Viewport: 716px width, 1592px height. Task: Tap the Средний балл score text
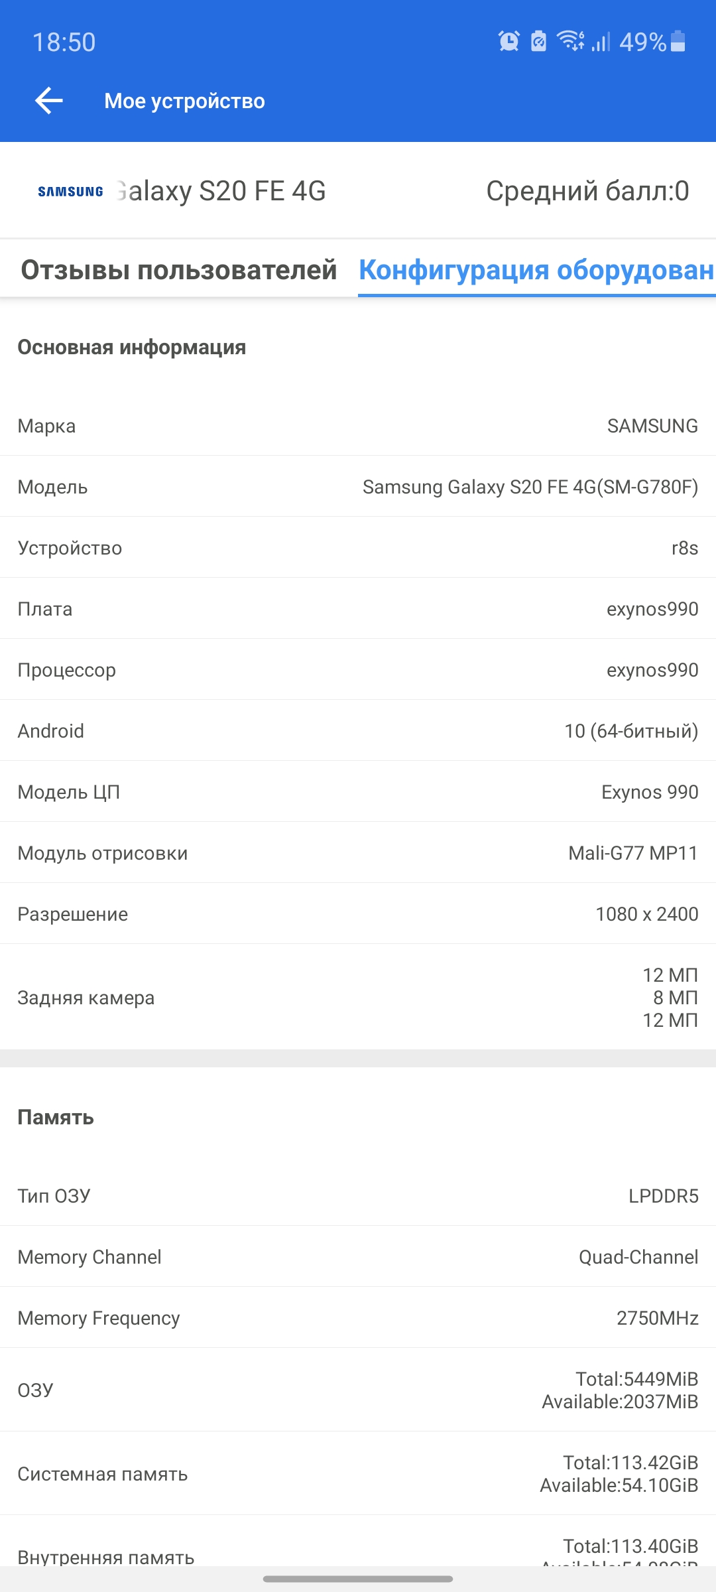(x=587, y=191)
